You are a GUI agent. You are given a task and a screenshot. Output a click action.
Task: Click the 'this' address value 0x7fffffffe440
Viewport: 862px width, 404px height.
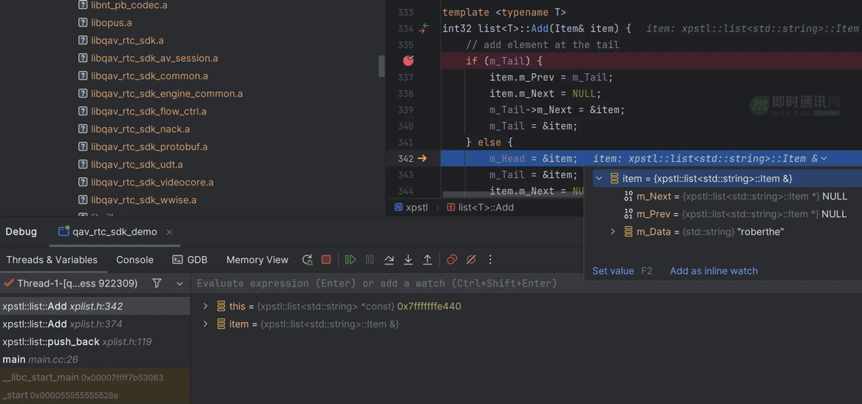click(429, 307)
